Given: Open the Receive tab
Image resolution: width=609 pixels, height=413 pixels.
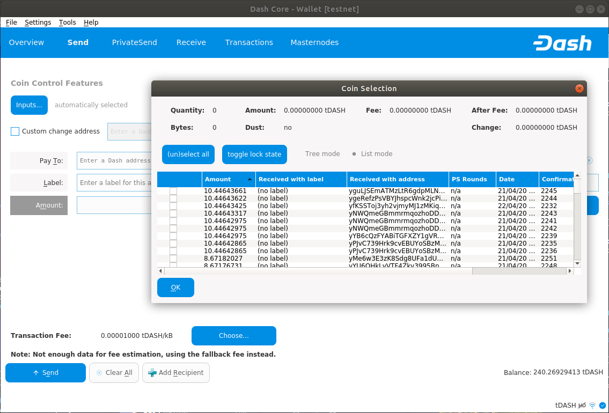Looking at the screenshot, I should pos(191,43).
